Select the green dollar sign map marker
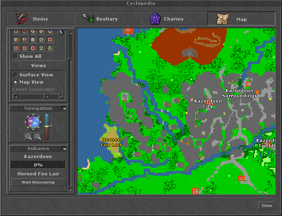Screen dimensions: 282x216 coord(41,39)
